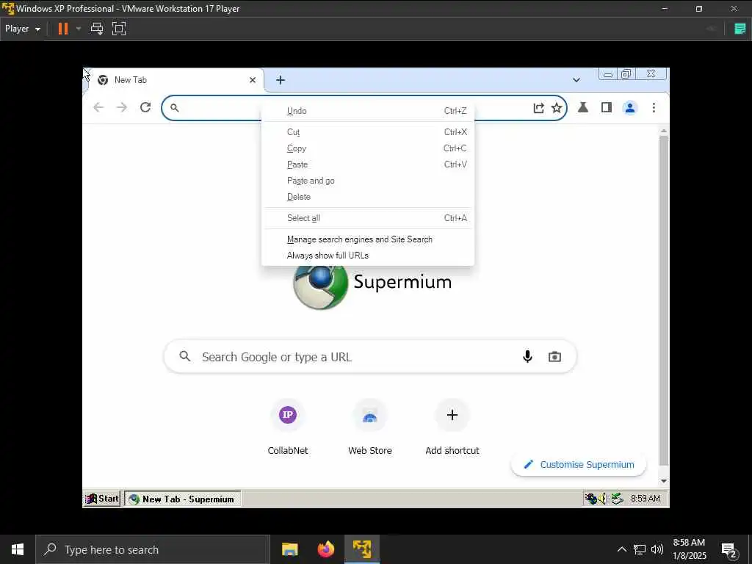Click the scrollbar down arrow

pyautogui.click(x=664, y=480)
